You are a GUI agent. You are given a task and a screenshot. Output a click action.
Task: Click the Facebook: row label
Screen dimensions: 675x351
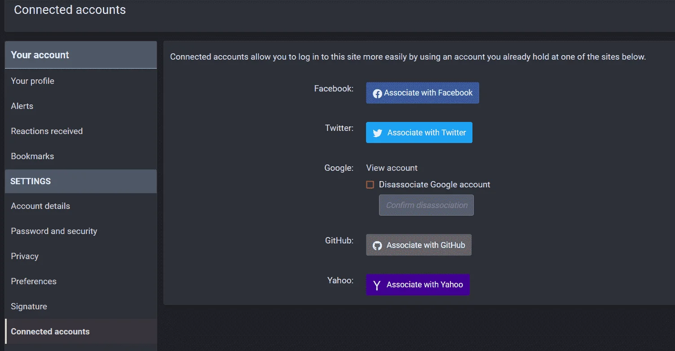pyautogui.click(x=334, y=89)
